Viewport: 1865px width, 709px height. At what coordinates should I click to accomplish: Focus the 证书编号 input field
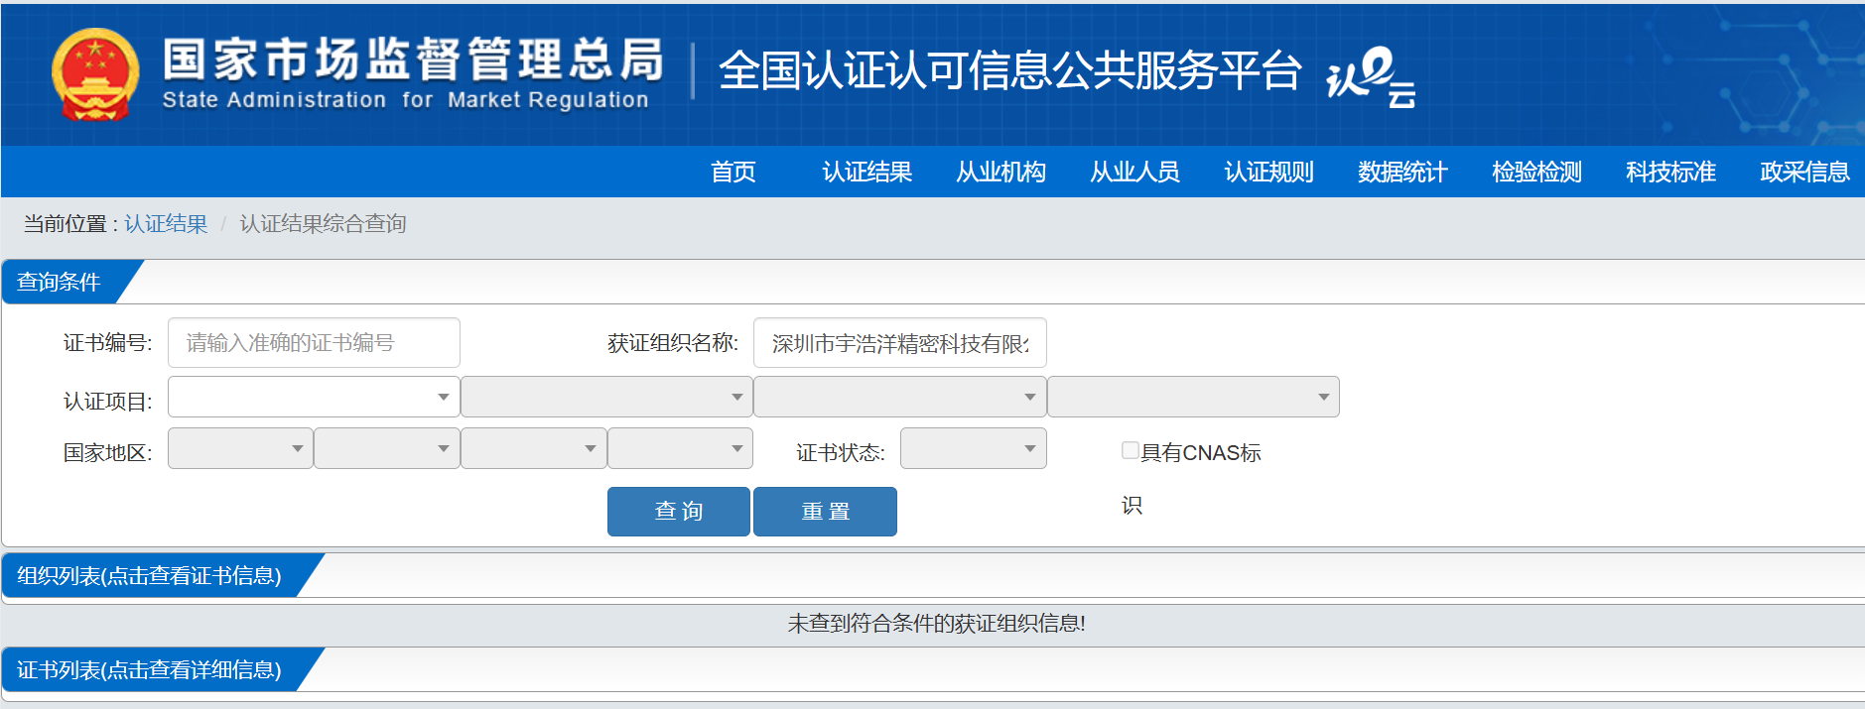point(314,343)
